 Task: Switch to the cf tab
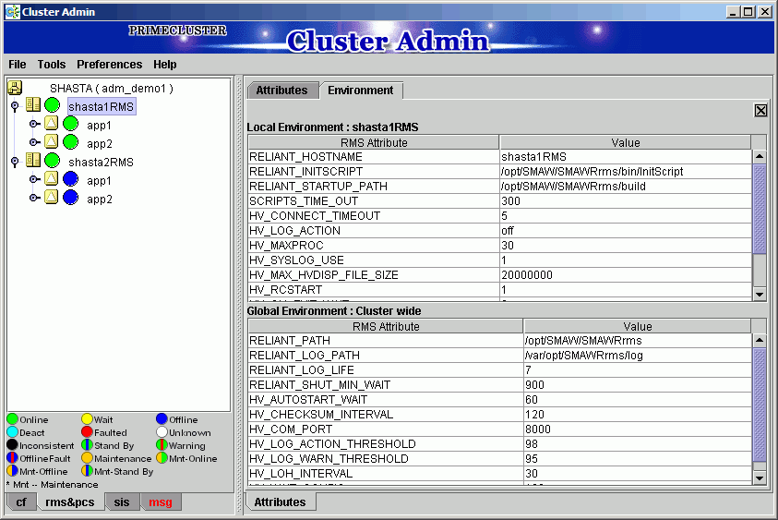[21, 502]
